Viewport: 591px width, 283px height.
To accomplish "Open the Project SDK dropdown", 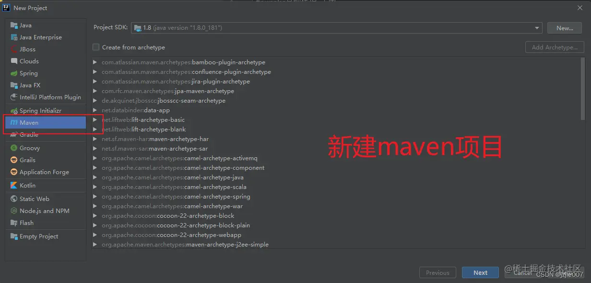I will (537, 28).
